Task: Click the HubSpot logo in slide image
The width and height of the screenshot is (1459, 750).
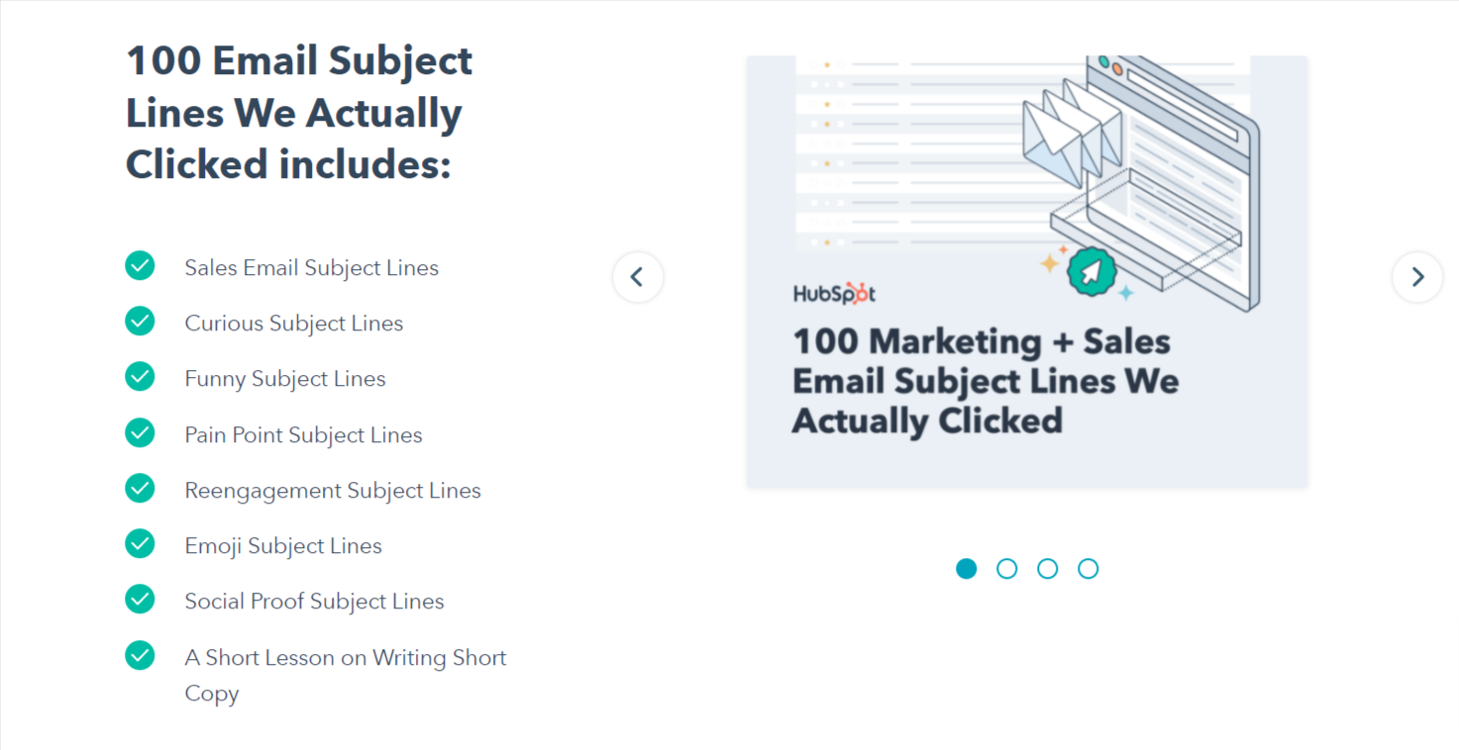Action: 834,293
